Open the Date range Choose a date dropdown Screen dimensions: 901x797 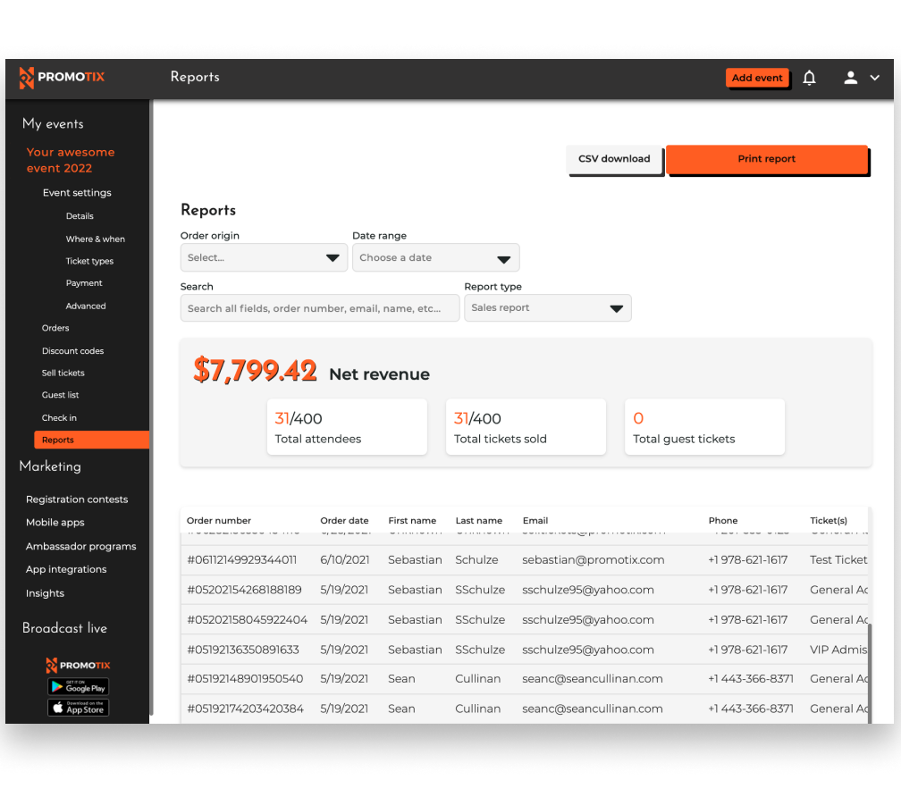[435, 257]
